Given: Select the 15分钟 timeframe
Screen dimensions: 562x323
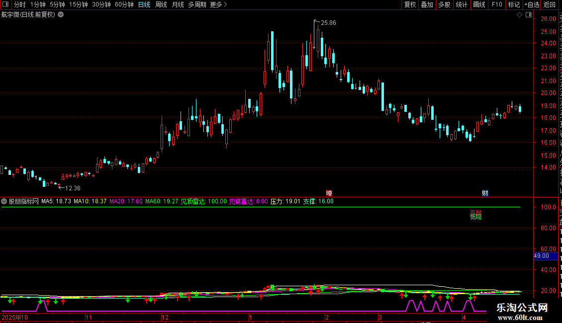Looking at the screenshot, I should (79, 4).
